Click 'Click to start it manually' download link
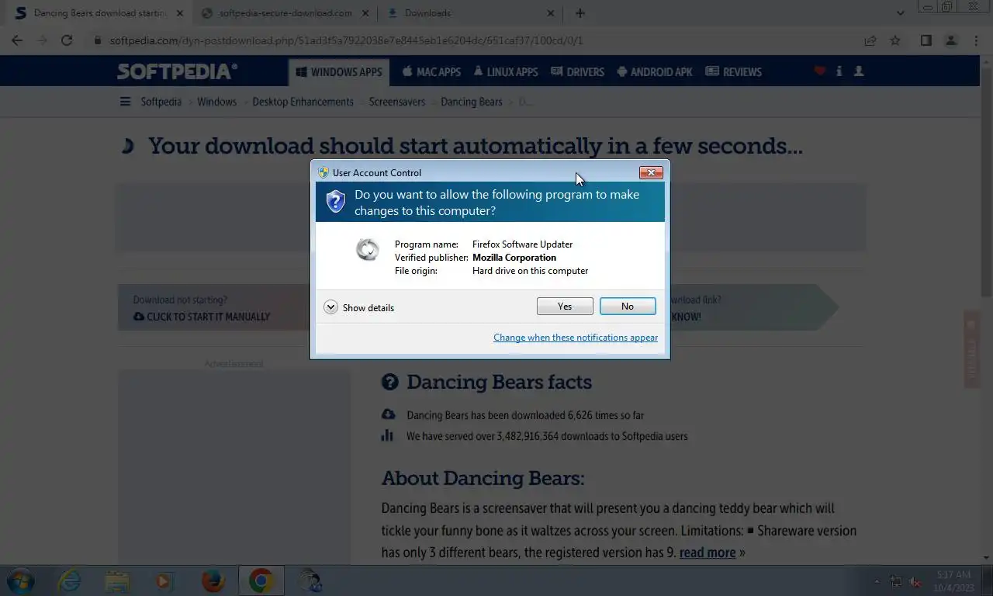Image resolution: width=993 pixels, height=596 pixels. pyautogui.click(x=202, y=317)
